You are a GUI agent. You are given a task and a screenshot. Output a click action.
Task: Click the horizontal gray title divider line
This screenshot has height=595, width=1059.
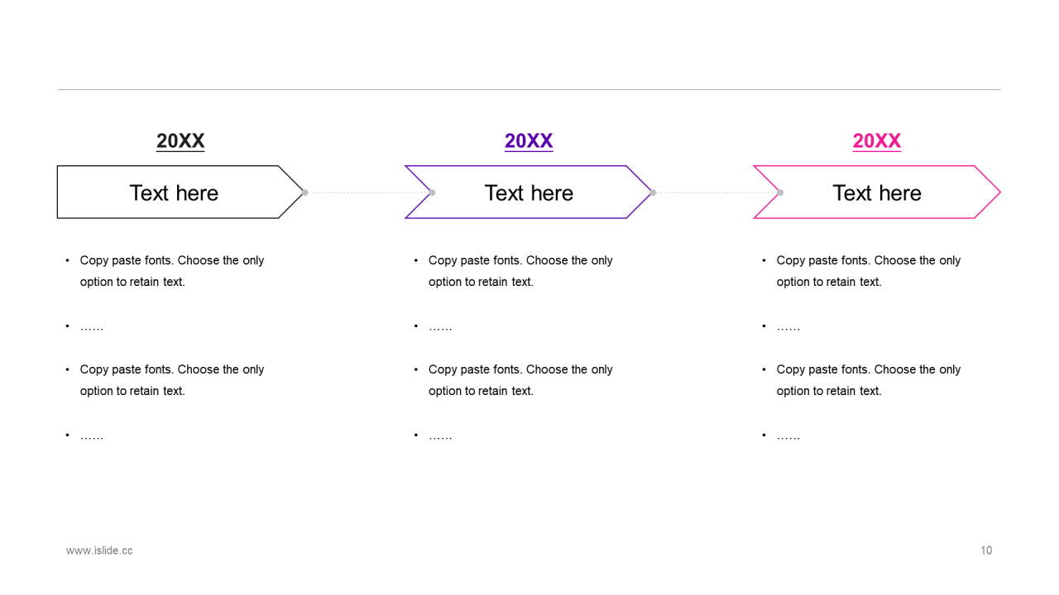529,89
